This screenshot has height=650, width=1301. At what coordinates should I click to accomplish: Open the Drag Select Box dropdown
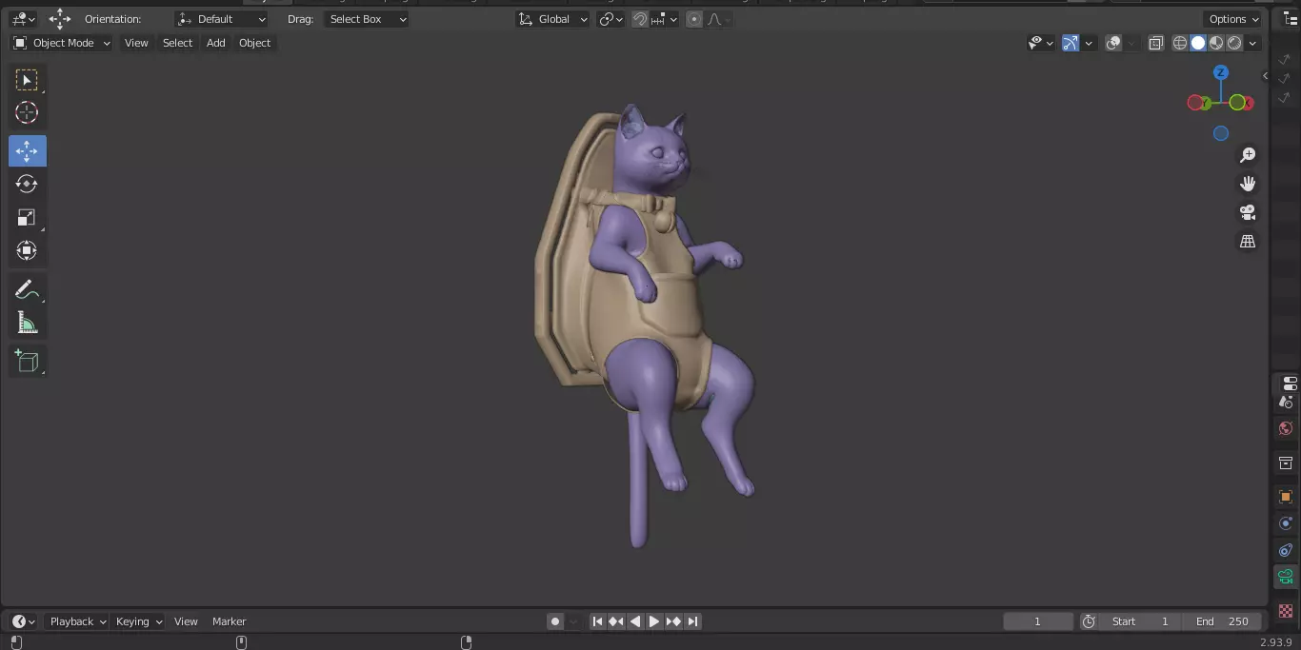pyautogui.click(x=366, y=19)
